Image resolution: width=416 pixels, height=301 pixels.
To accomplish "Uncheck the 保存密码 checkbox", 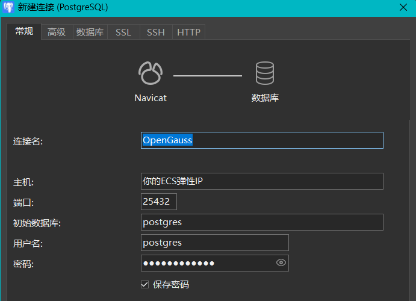I will (x=144, y=285).
